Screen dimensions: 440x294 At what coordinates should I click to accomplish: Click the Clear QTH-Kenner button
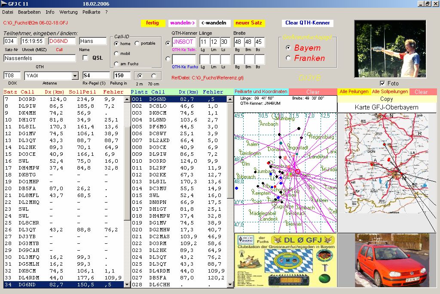[307, 23]
